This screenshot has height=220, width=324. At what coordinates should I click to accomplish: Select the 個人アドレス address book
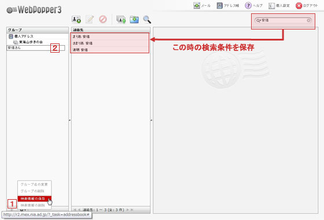coord(38,36)
